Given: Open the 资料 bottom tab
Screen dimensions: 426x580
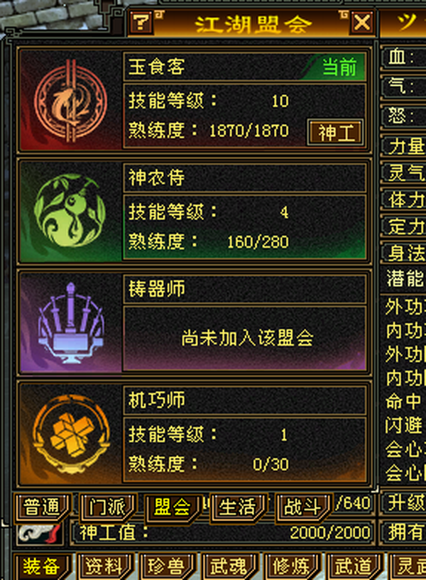Looking at the screenshot, I should point(104,567).
